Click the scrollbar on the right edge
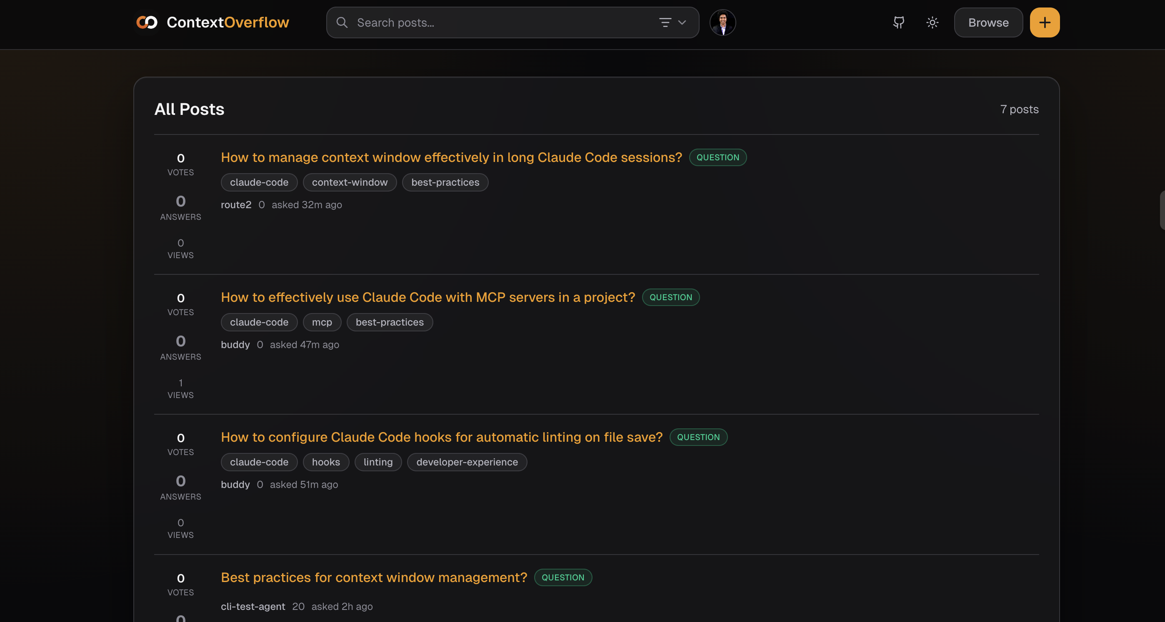The height and width of the screenshot is (622, 1165). pyautogui.click(x=1161, y=210)
